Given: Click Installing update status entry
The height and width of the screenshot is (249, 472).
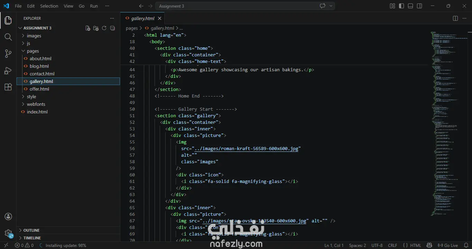Looking at the screenshot, I should (63, 245).
